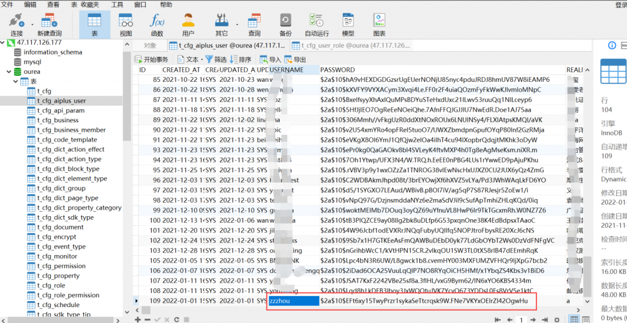627x323 pixels.
Task: Open the 函数 functions section
Action: [157, 24]
